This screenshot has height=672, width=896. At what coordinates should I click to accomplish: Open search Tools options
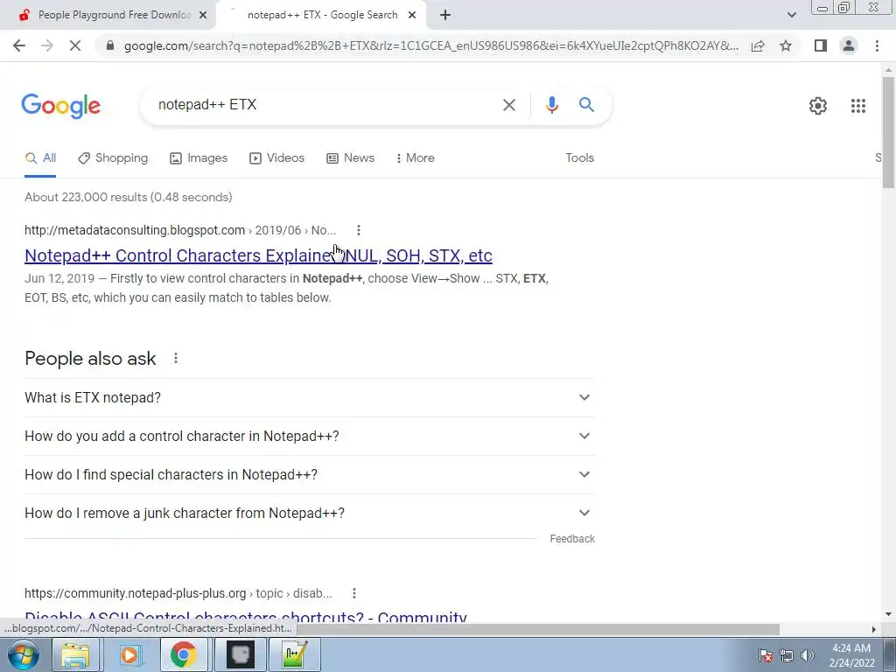tap(579, 158)
